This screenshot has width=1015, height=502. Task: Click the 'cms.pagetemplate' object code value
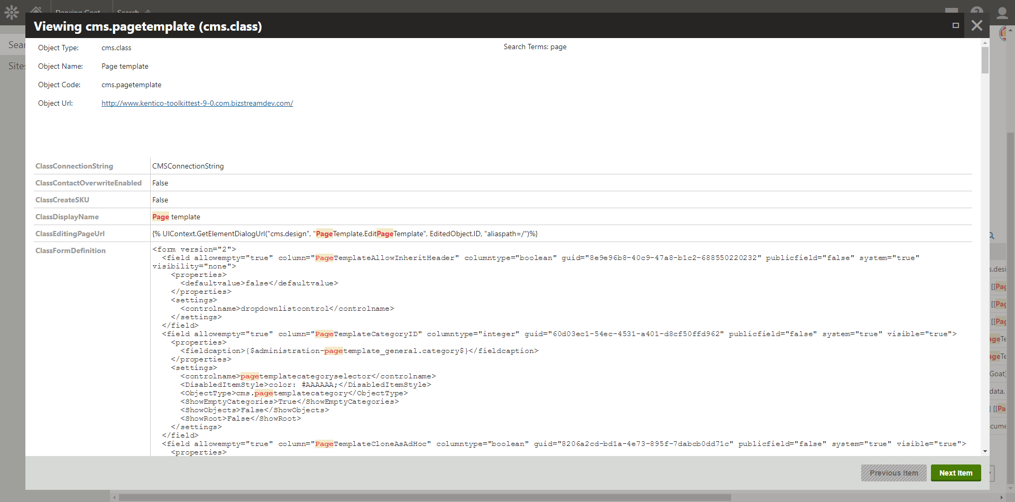click(x=131, y=85)
